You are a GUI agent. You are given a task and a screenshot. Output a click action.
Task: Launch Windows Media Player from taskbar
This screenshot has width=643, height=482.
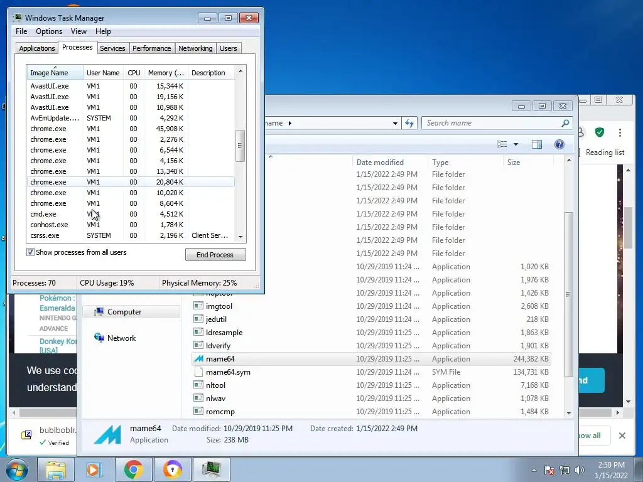coord(94,469)
